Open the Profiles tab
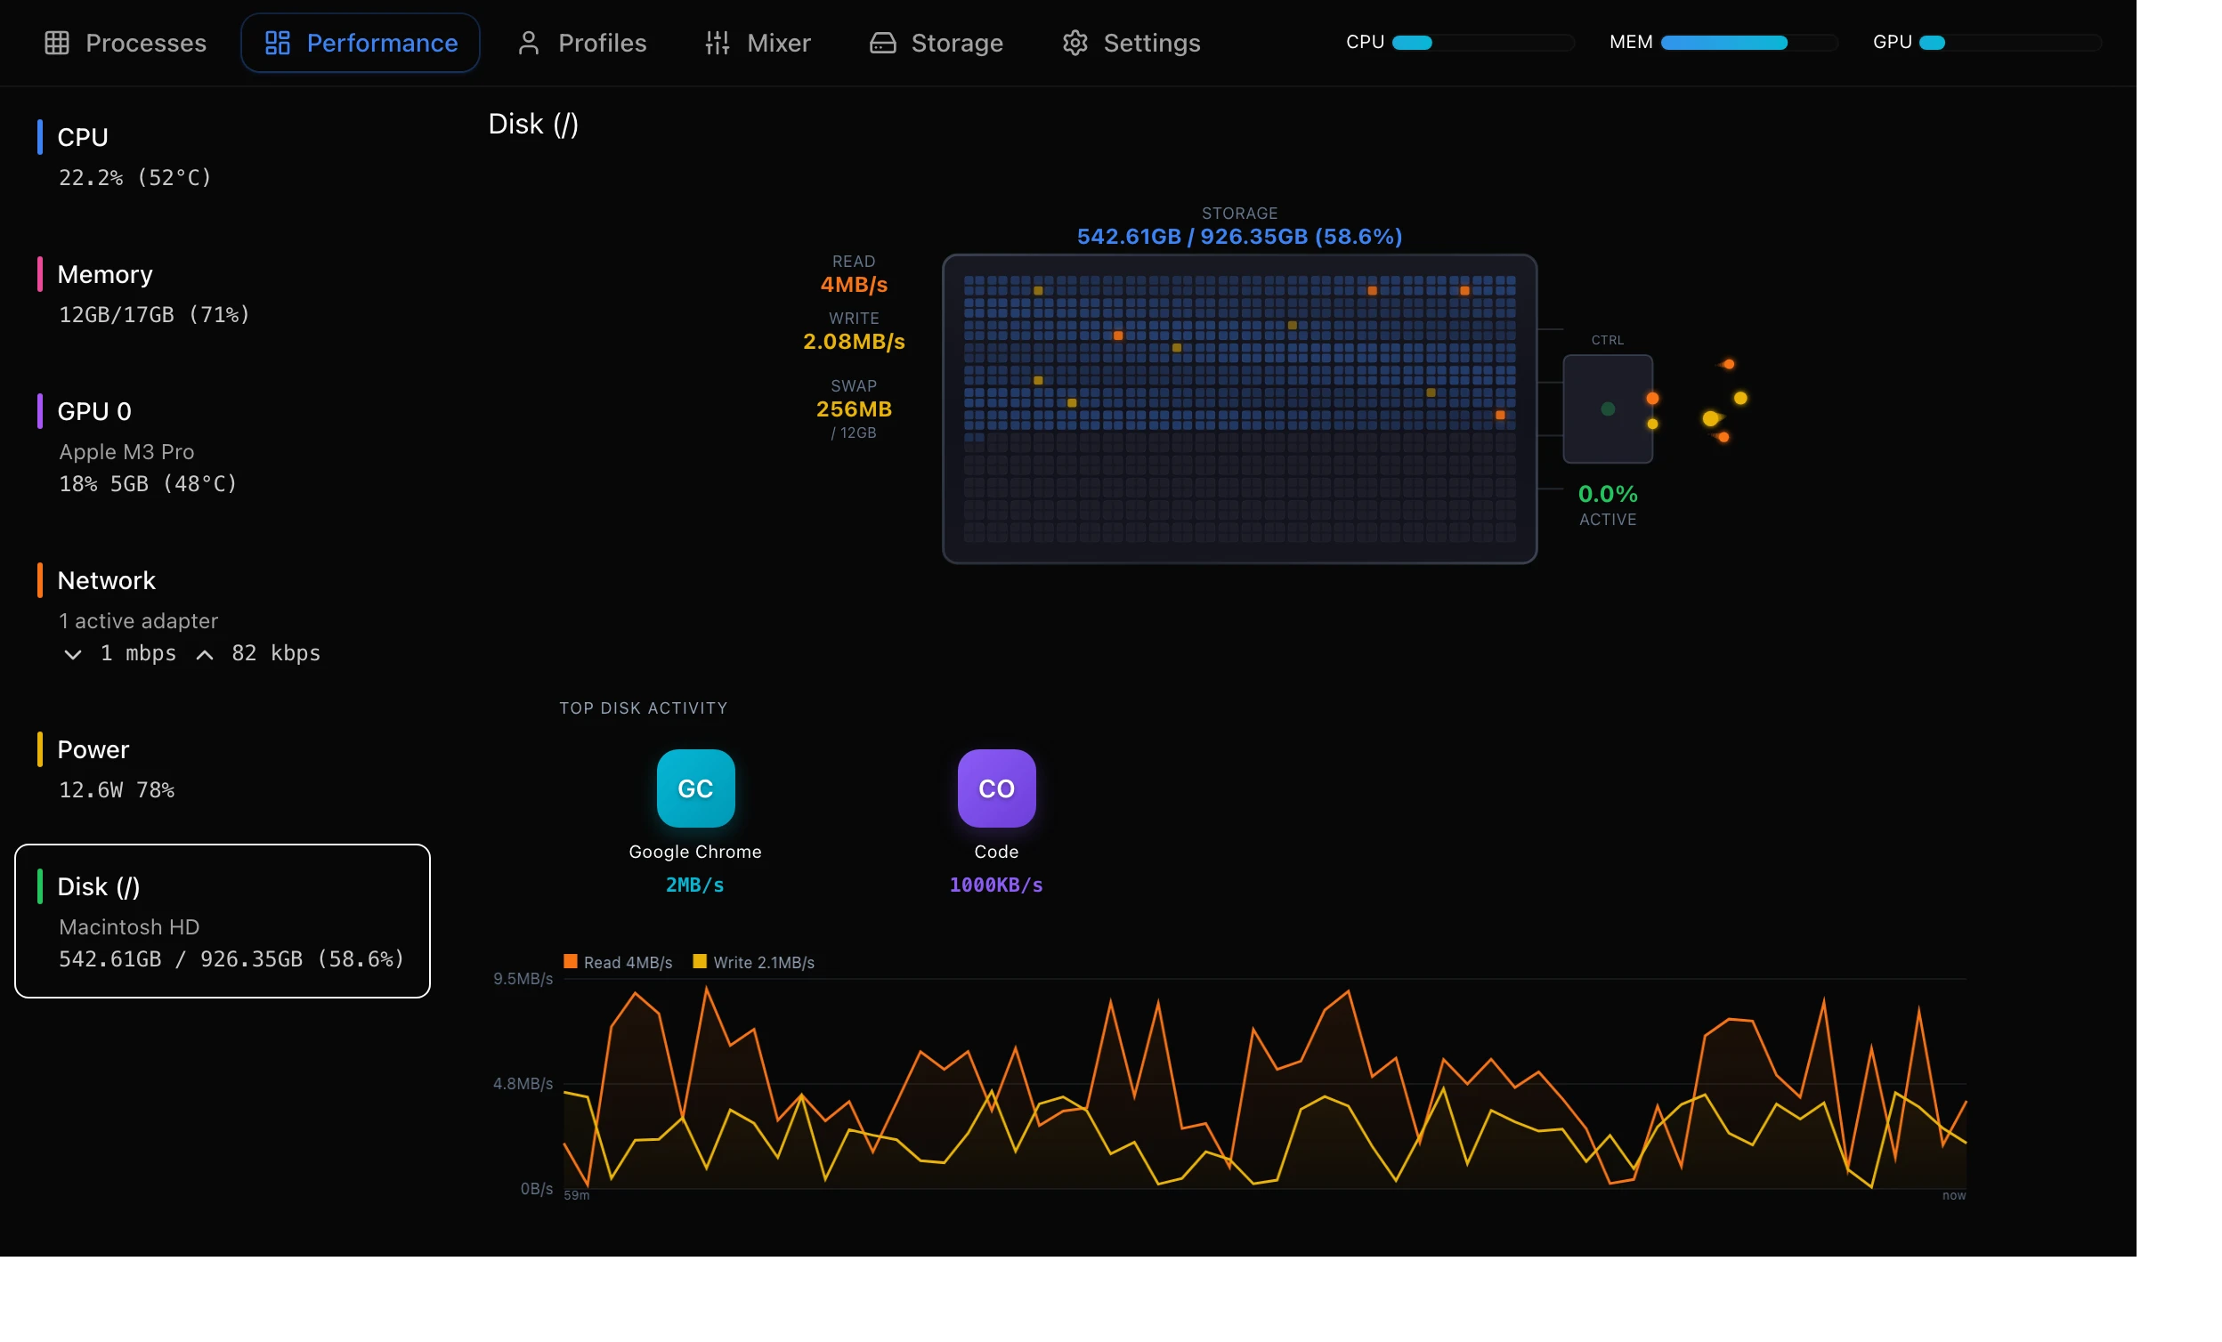Image resolution: width=2222 pixels, height=1342 pixels. (582, 44)
